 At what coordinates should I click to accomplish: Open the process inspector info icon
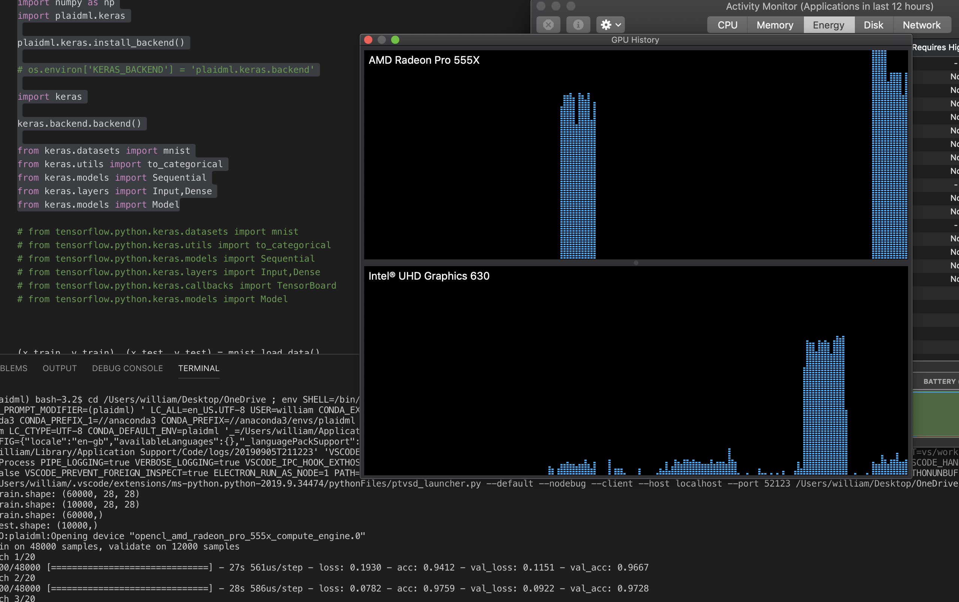pos(578,25)
